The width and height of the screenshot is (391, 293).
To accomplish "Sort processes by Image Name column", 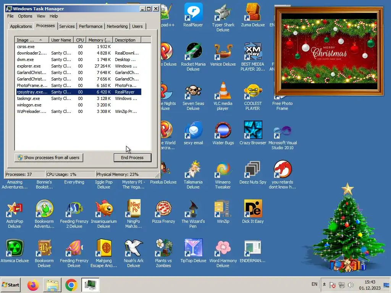I will click(31, 40).
